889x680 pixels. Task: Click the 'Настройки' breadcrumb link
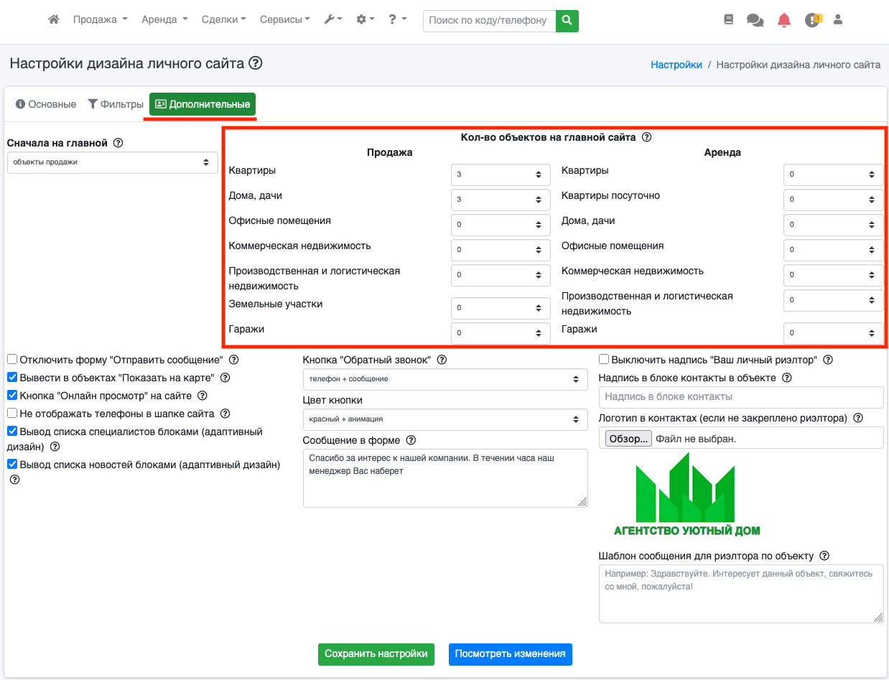[676, 65]
